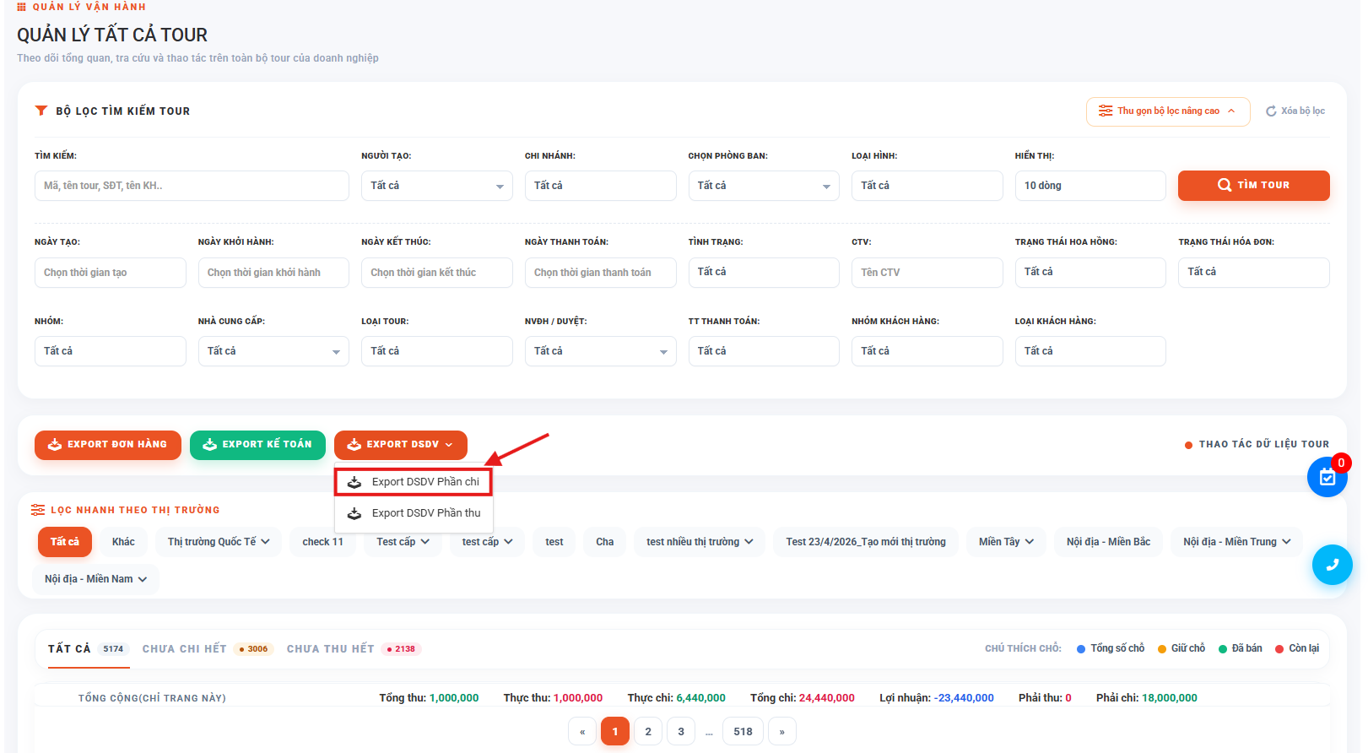Expand the Thị trường Quốc Tế market chip
The width and height of the screenshot is (1368, 753).
[x=219, y=542]
